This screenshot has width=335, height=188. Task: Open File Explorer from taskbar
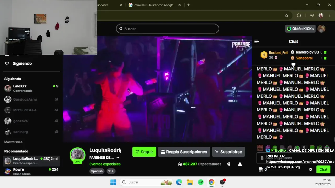tap(190, 182)
